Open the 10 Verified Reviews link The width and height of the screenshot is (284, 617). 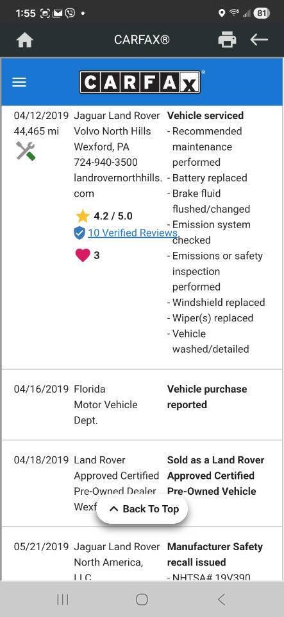pyautogui.click(x=133, y=233)
